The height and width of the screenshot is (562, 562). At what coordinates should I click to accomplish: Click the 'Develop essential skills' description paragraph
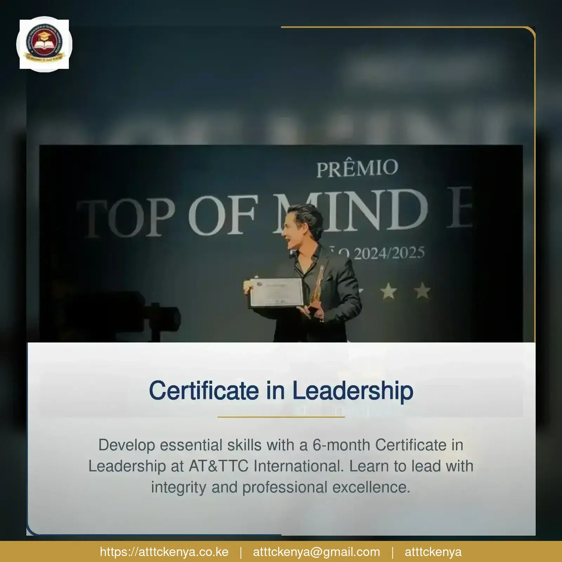tap(281, 466)
